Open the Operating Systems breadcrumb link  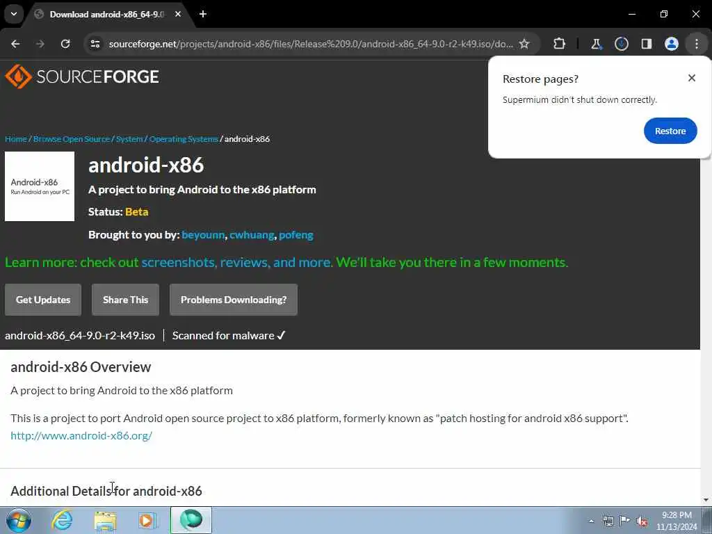[x=184, y=139]
